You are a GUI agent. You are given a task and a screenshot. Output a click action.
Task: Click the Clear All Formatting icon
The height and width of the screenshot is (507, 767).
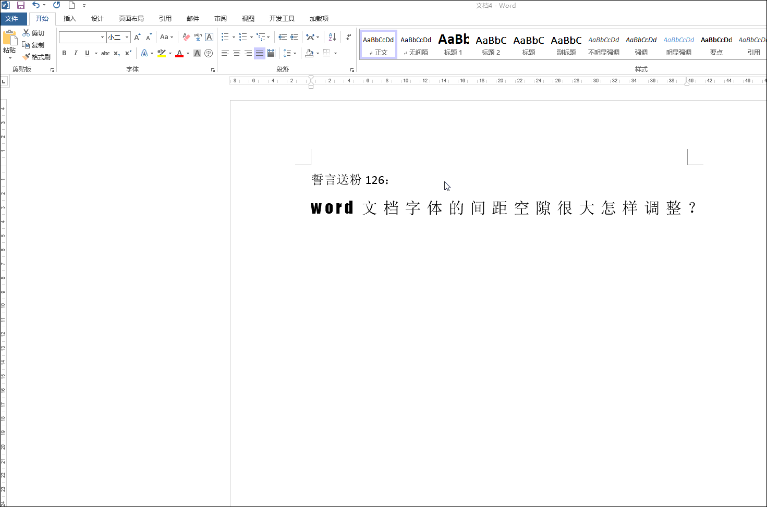(x=186, y=37)
